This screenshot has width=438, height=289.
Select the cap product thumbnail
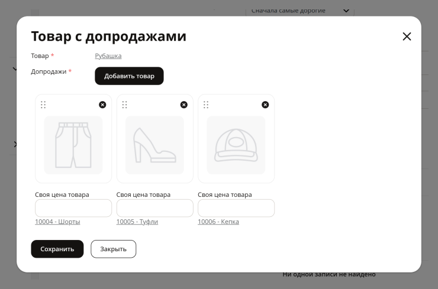pyautogui.click(x=236, y=145)
